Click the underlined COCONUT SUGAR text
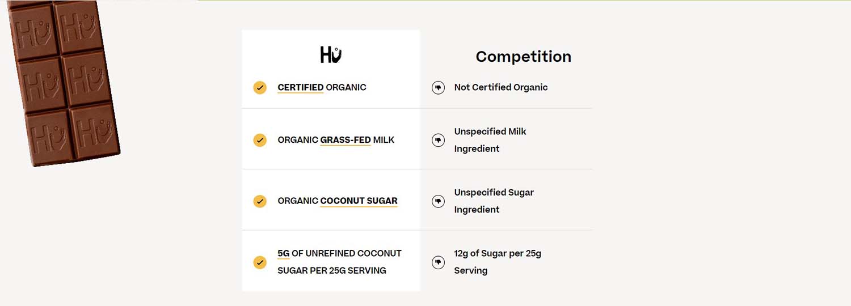 359,201
